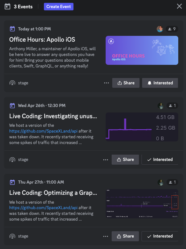Viewport: 186px width, 249px height.
Task: Open more options for Office Hours event
Action: tap(106, 83)
